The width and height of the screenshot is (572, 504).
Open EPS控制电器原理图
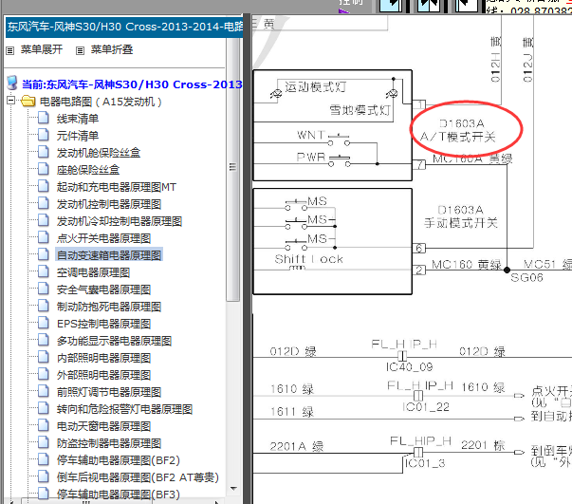pos(103,324)
